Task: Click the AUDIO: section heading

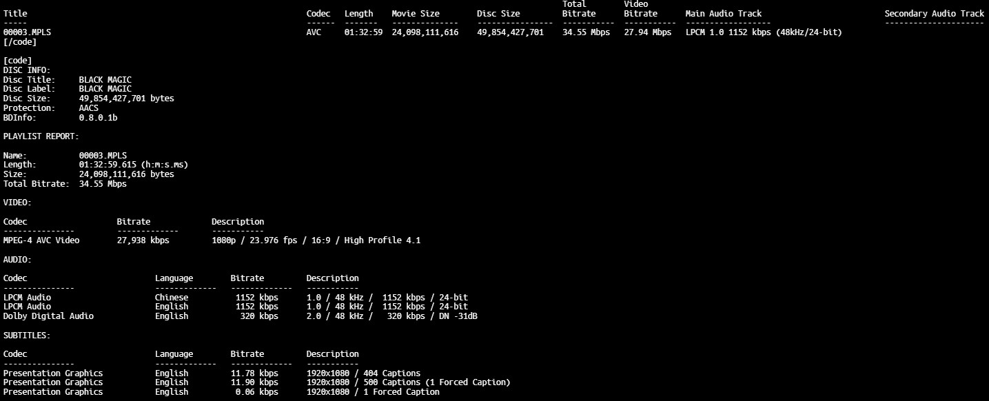Action: coord(17,260)
